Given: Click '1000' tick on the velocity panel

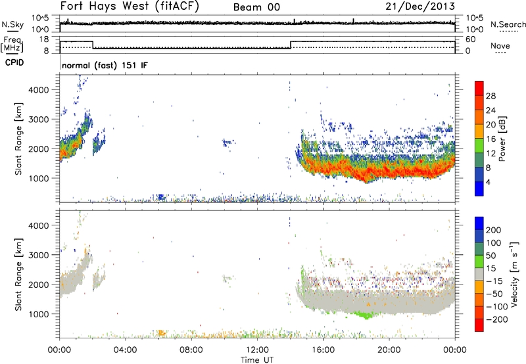Looking at the screenshot, I should (39, 314).
